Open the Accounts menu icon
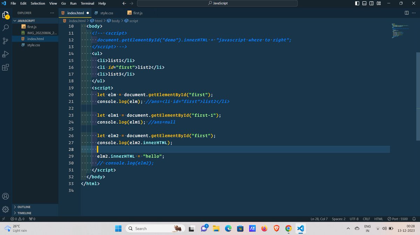The width and height of the screenshot is (420, 235). click(6, 196)
